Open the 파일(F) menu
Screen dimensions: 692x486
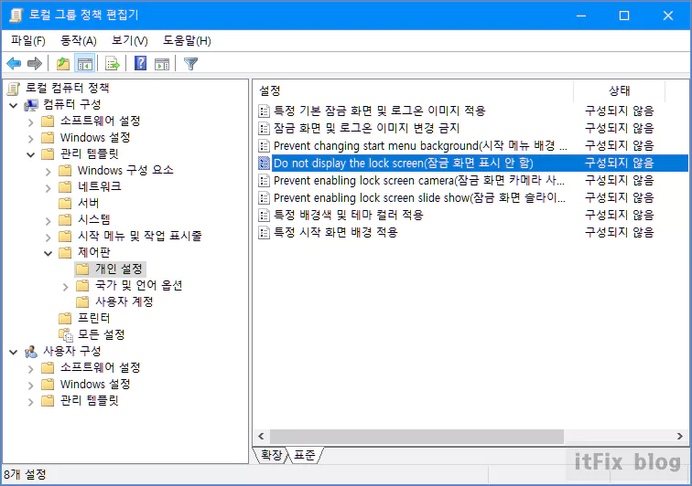[x=27, y=40]
